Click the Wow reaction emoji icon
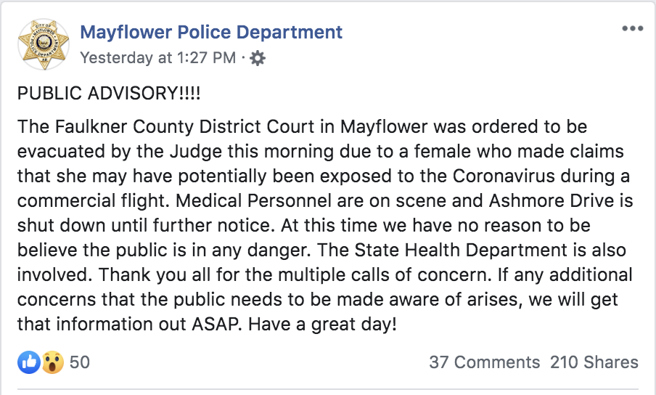 point(52,362)
